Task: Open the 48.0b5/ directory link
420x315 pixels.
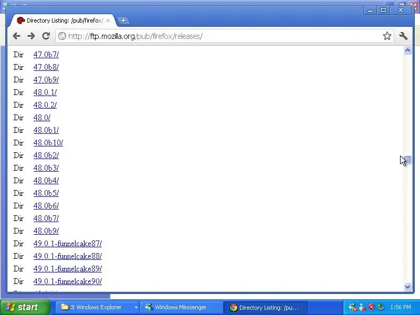Action: [46, 193]
